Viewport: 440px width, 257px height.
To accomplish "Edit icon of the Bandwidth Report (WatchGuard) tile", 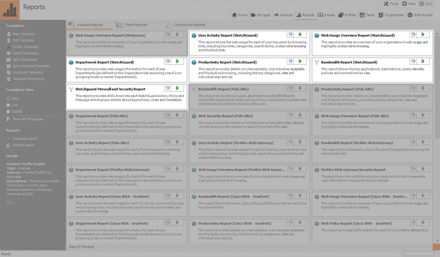I will click(413, 61).
